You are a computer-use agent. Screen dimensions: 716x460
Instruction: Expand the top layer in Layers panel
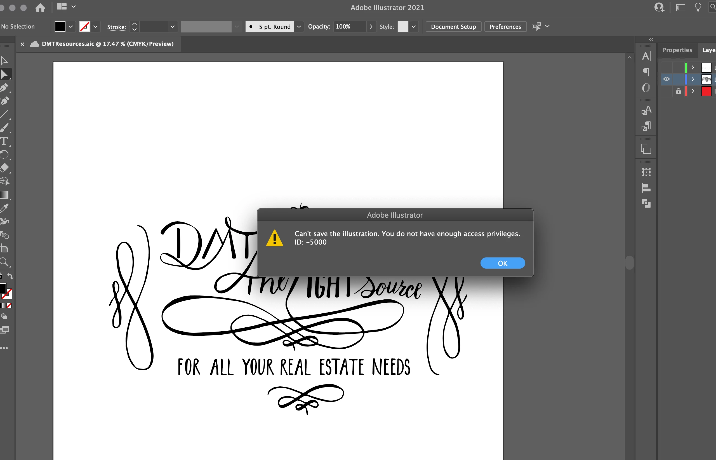tap(693, 67)
